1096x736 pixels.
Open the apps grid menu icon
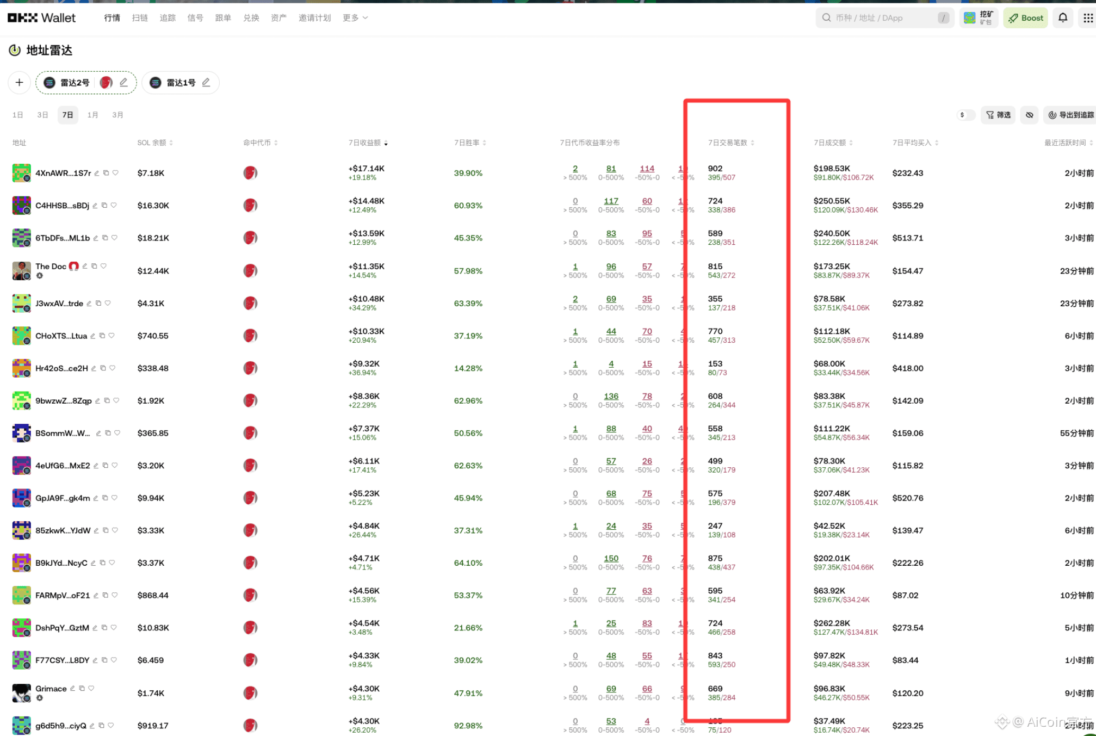pos(1087,18)
